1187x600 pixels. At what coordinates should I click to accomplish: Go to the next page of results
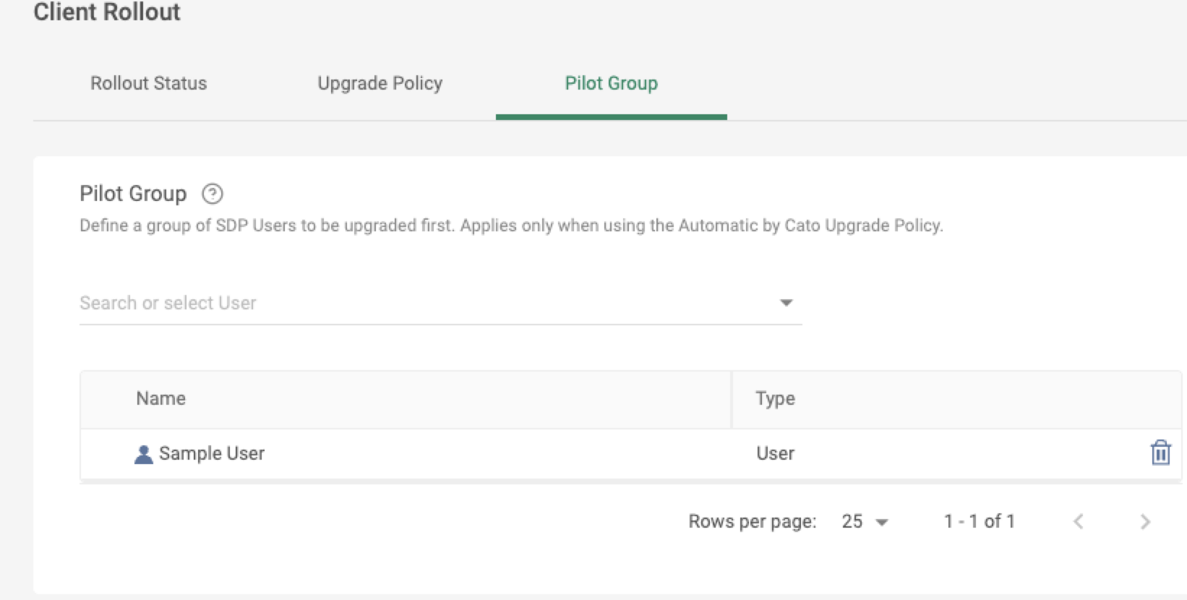point(1145,521)
